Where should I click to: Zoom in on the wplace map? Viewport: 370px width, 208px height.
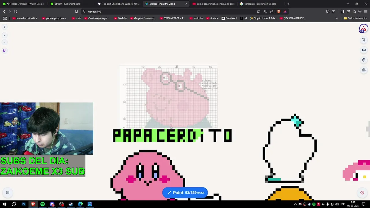pyautogui.click(x=4, y=35)
